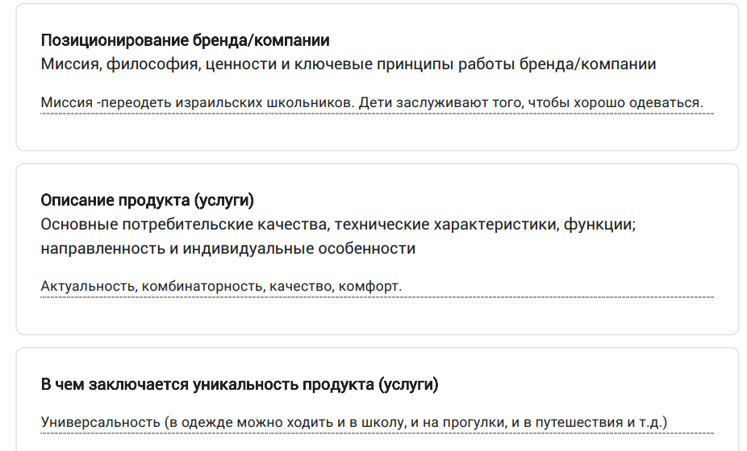Screen dimensions: 747x451
Task: Click the 'направленность и индивидуальные особенности' line
Action: (x=227, y=248)
